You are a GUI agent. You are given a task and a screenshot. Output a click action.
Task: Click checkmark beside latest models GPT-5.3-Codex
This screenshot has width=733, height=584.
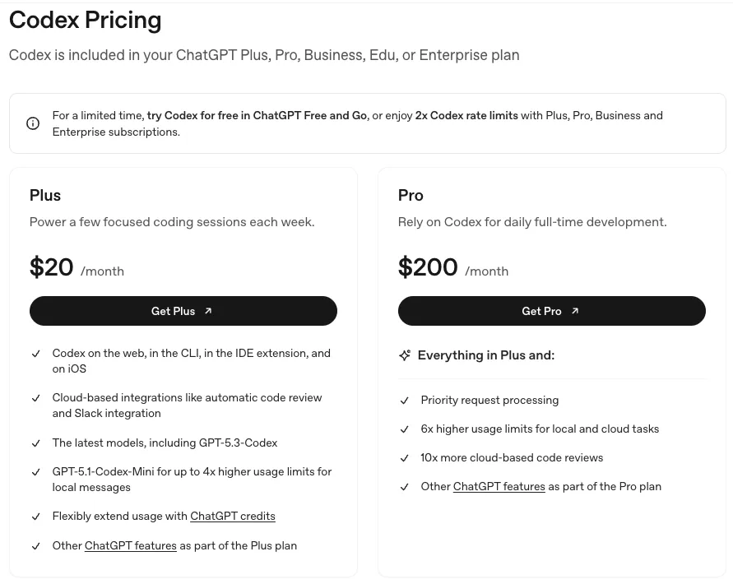pyautogui.click(x=35, y=443)
